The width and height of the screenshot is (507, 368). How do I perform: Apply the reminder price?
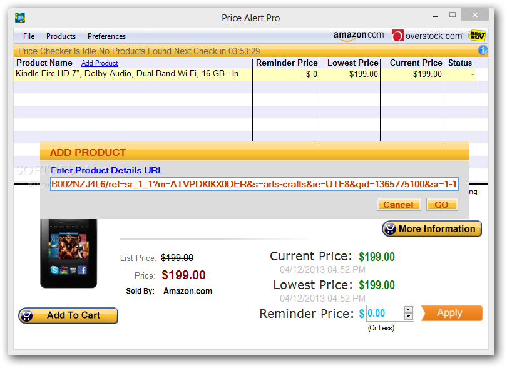click(452, 313)
